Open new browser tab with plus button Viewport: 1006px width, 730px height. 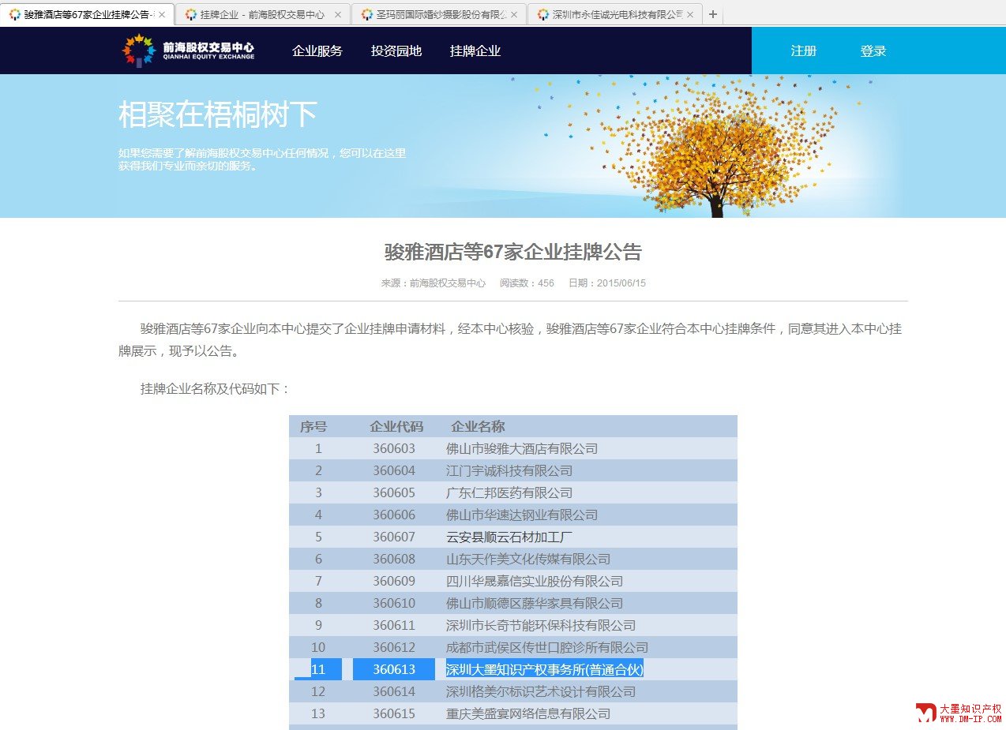(713, 14)
